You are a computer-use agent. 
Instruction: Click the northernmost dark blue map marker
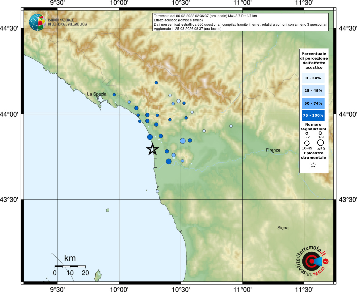[x=156, y=83]
